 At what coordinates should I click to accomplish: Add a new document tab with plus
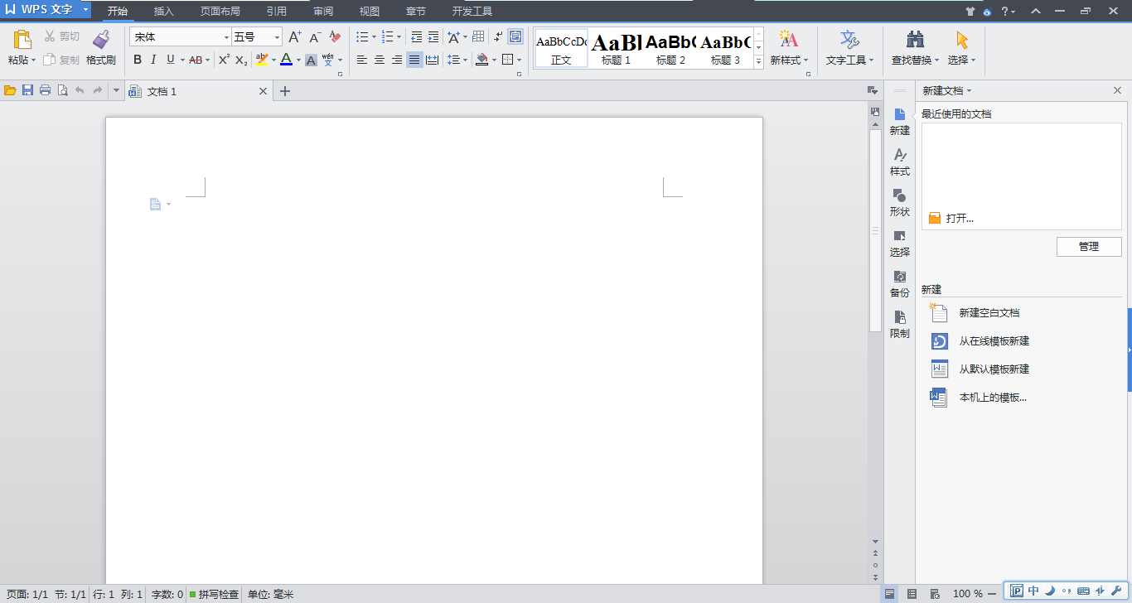[285, 91]
